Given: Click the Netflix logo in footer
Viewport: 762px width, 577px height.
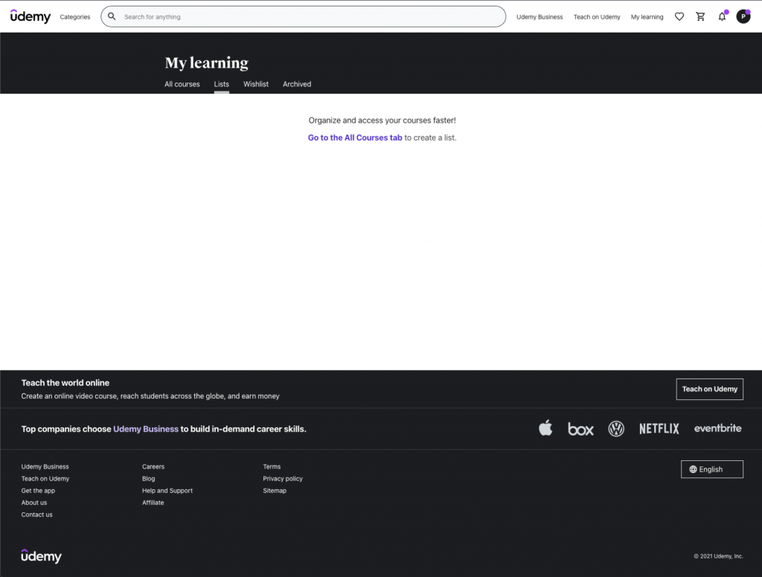Looking at the screenshot, I should point(659,428).
